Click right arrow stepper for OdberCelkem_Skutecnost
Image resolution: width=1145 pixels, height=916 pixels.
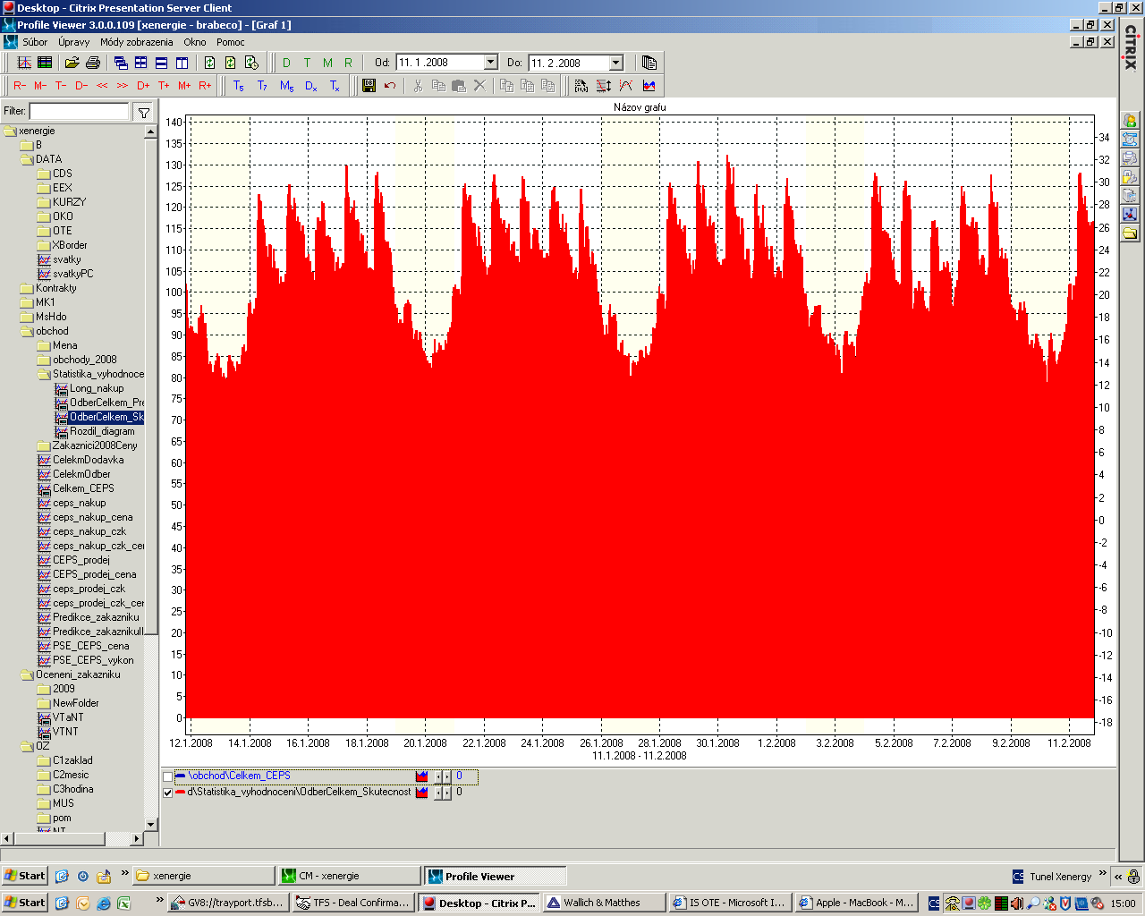[446, 792]
